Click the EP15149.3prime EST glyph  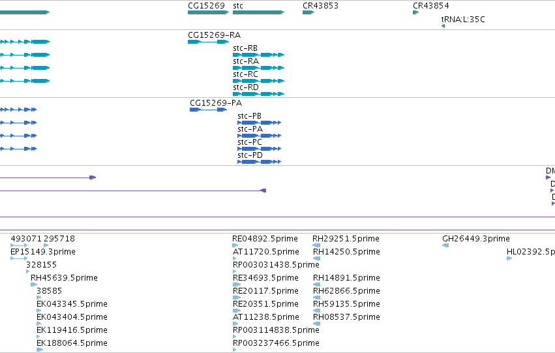tap(19, 258)
